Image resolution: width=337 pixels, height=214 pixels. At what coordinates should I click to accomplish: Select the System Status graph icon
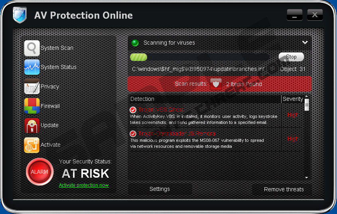point(32,67)
